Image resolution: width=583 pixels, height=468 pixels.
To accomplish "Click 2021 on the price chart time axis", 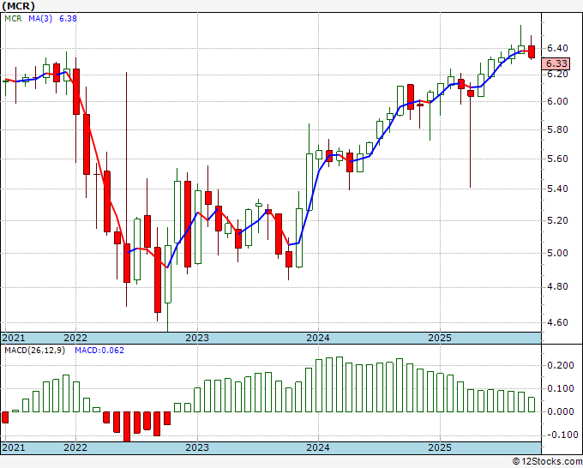I will tap(14, 338).
